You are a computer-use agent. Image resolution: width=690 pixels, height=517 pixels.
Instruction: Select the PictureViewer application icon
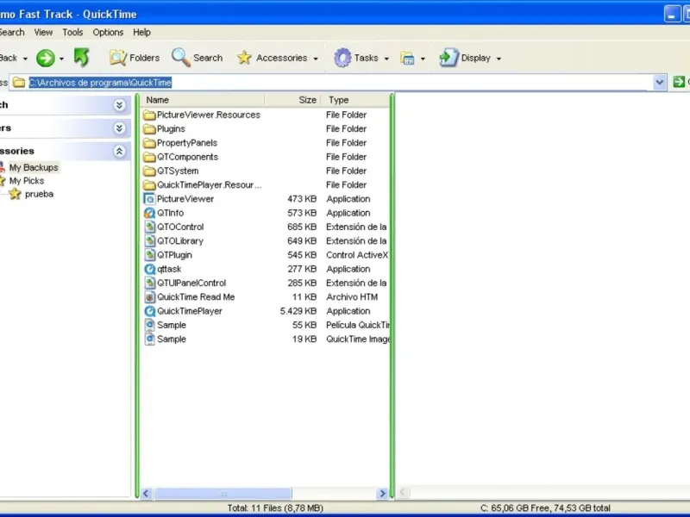click(149, 199)
